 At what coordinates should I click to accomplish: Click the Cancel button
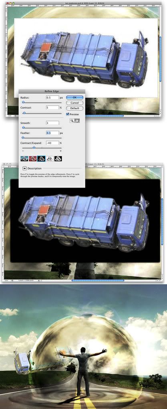tap(74, 103)
